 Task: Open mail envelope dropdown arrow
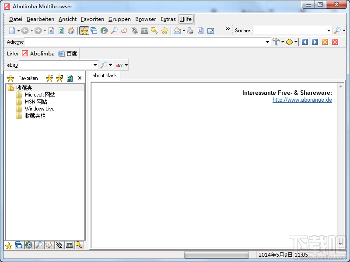click(184, 31)
